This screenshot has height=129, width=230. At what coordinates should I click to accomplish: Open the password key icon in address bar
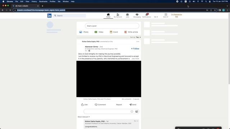coord(207,10)
